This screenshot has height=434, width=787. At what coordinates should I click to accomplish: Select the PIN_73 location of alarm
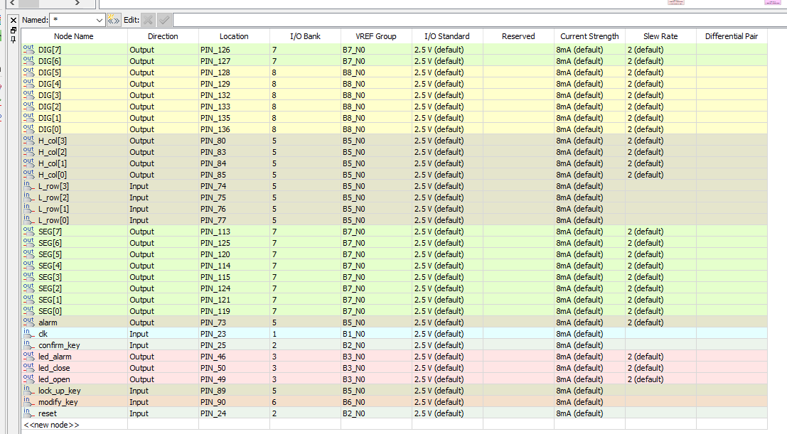point(234,322)
